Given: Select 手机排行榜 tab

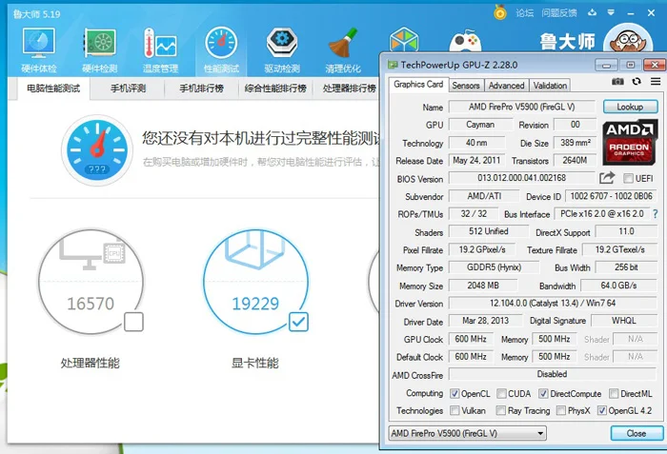Looking at the screenshot, I should [202, 89].
